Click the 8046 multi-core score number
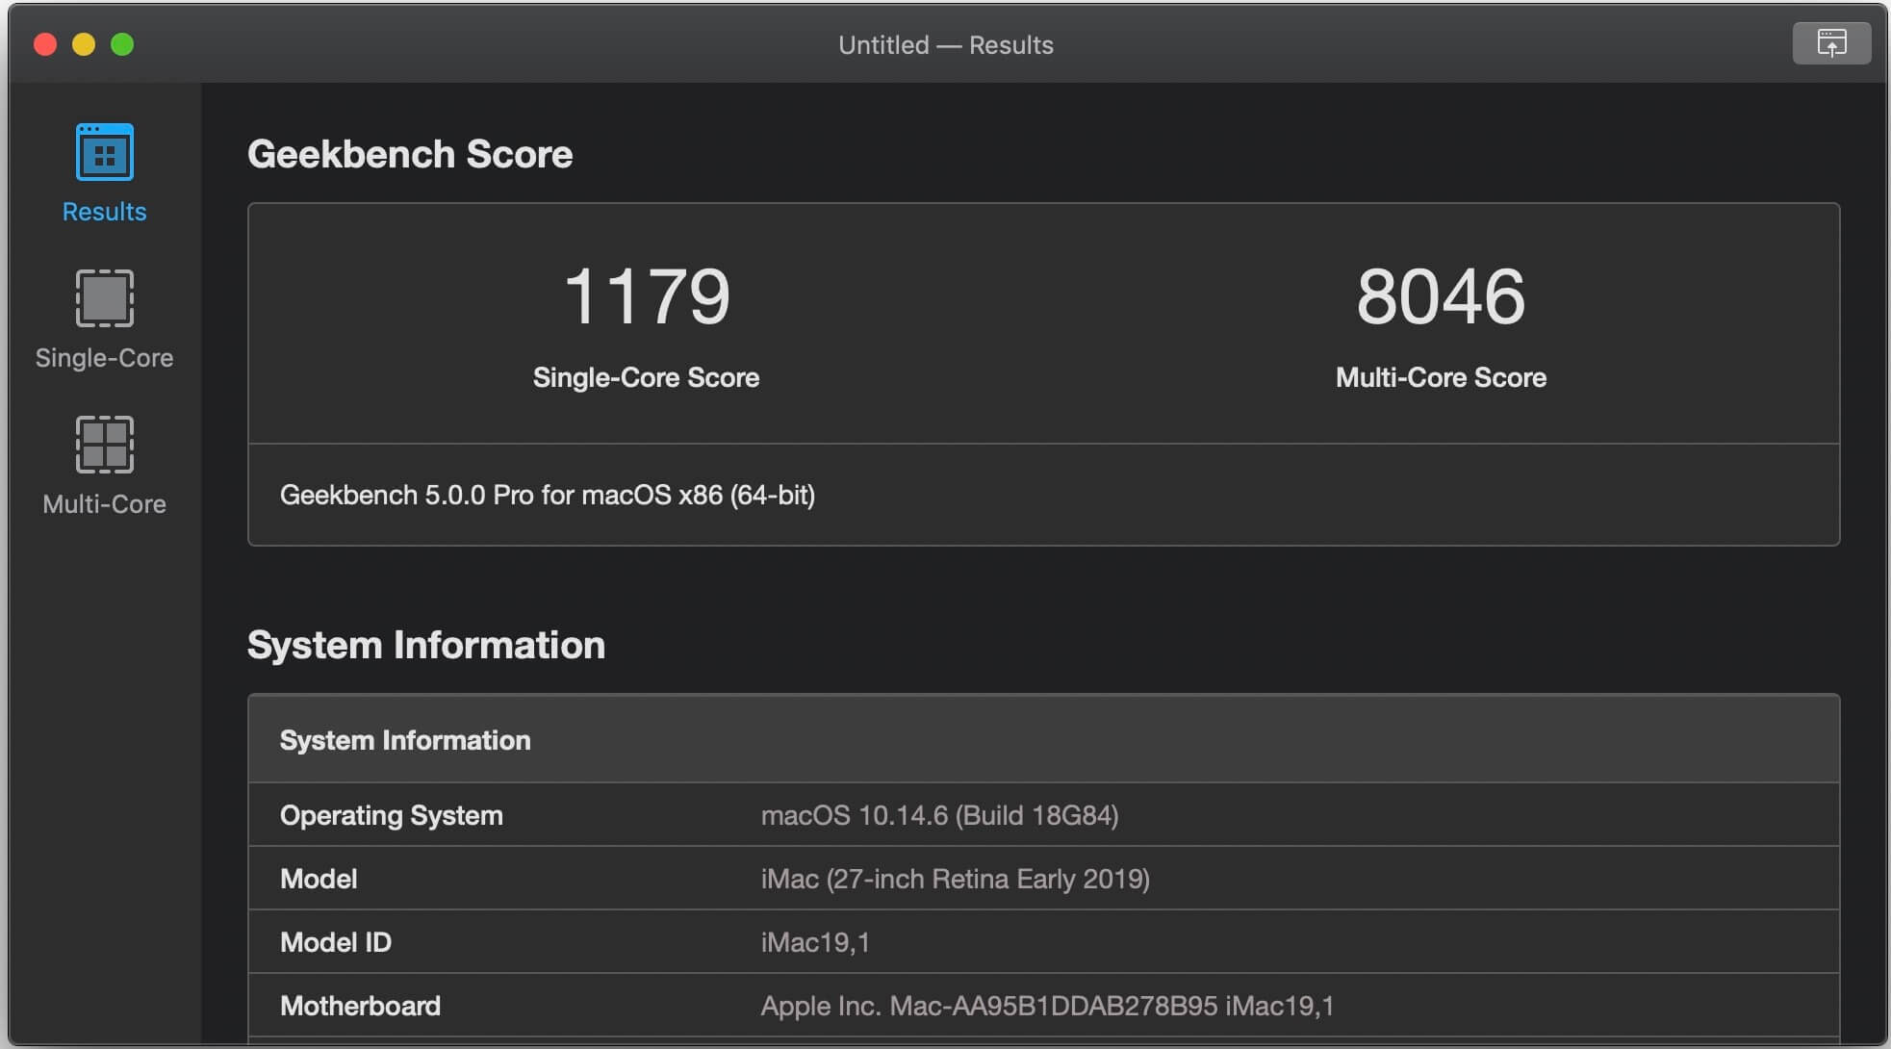Screen dimensions: 1891x1049 point(1440,296)
